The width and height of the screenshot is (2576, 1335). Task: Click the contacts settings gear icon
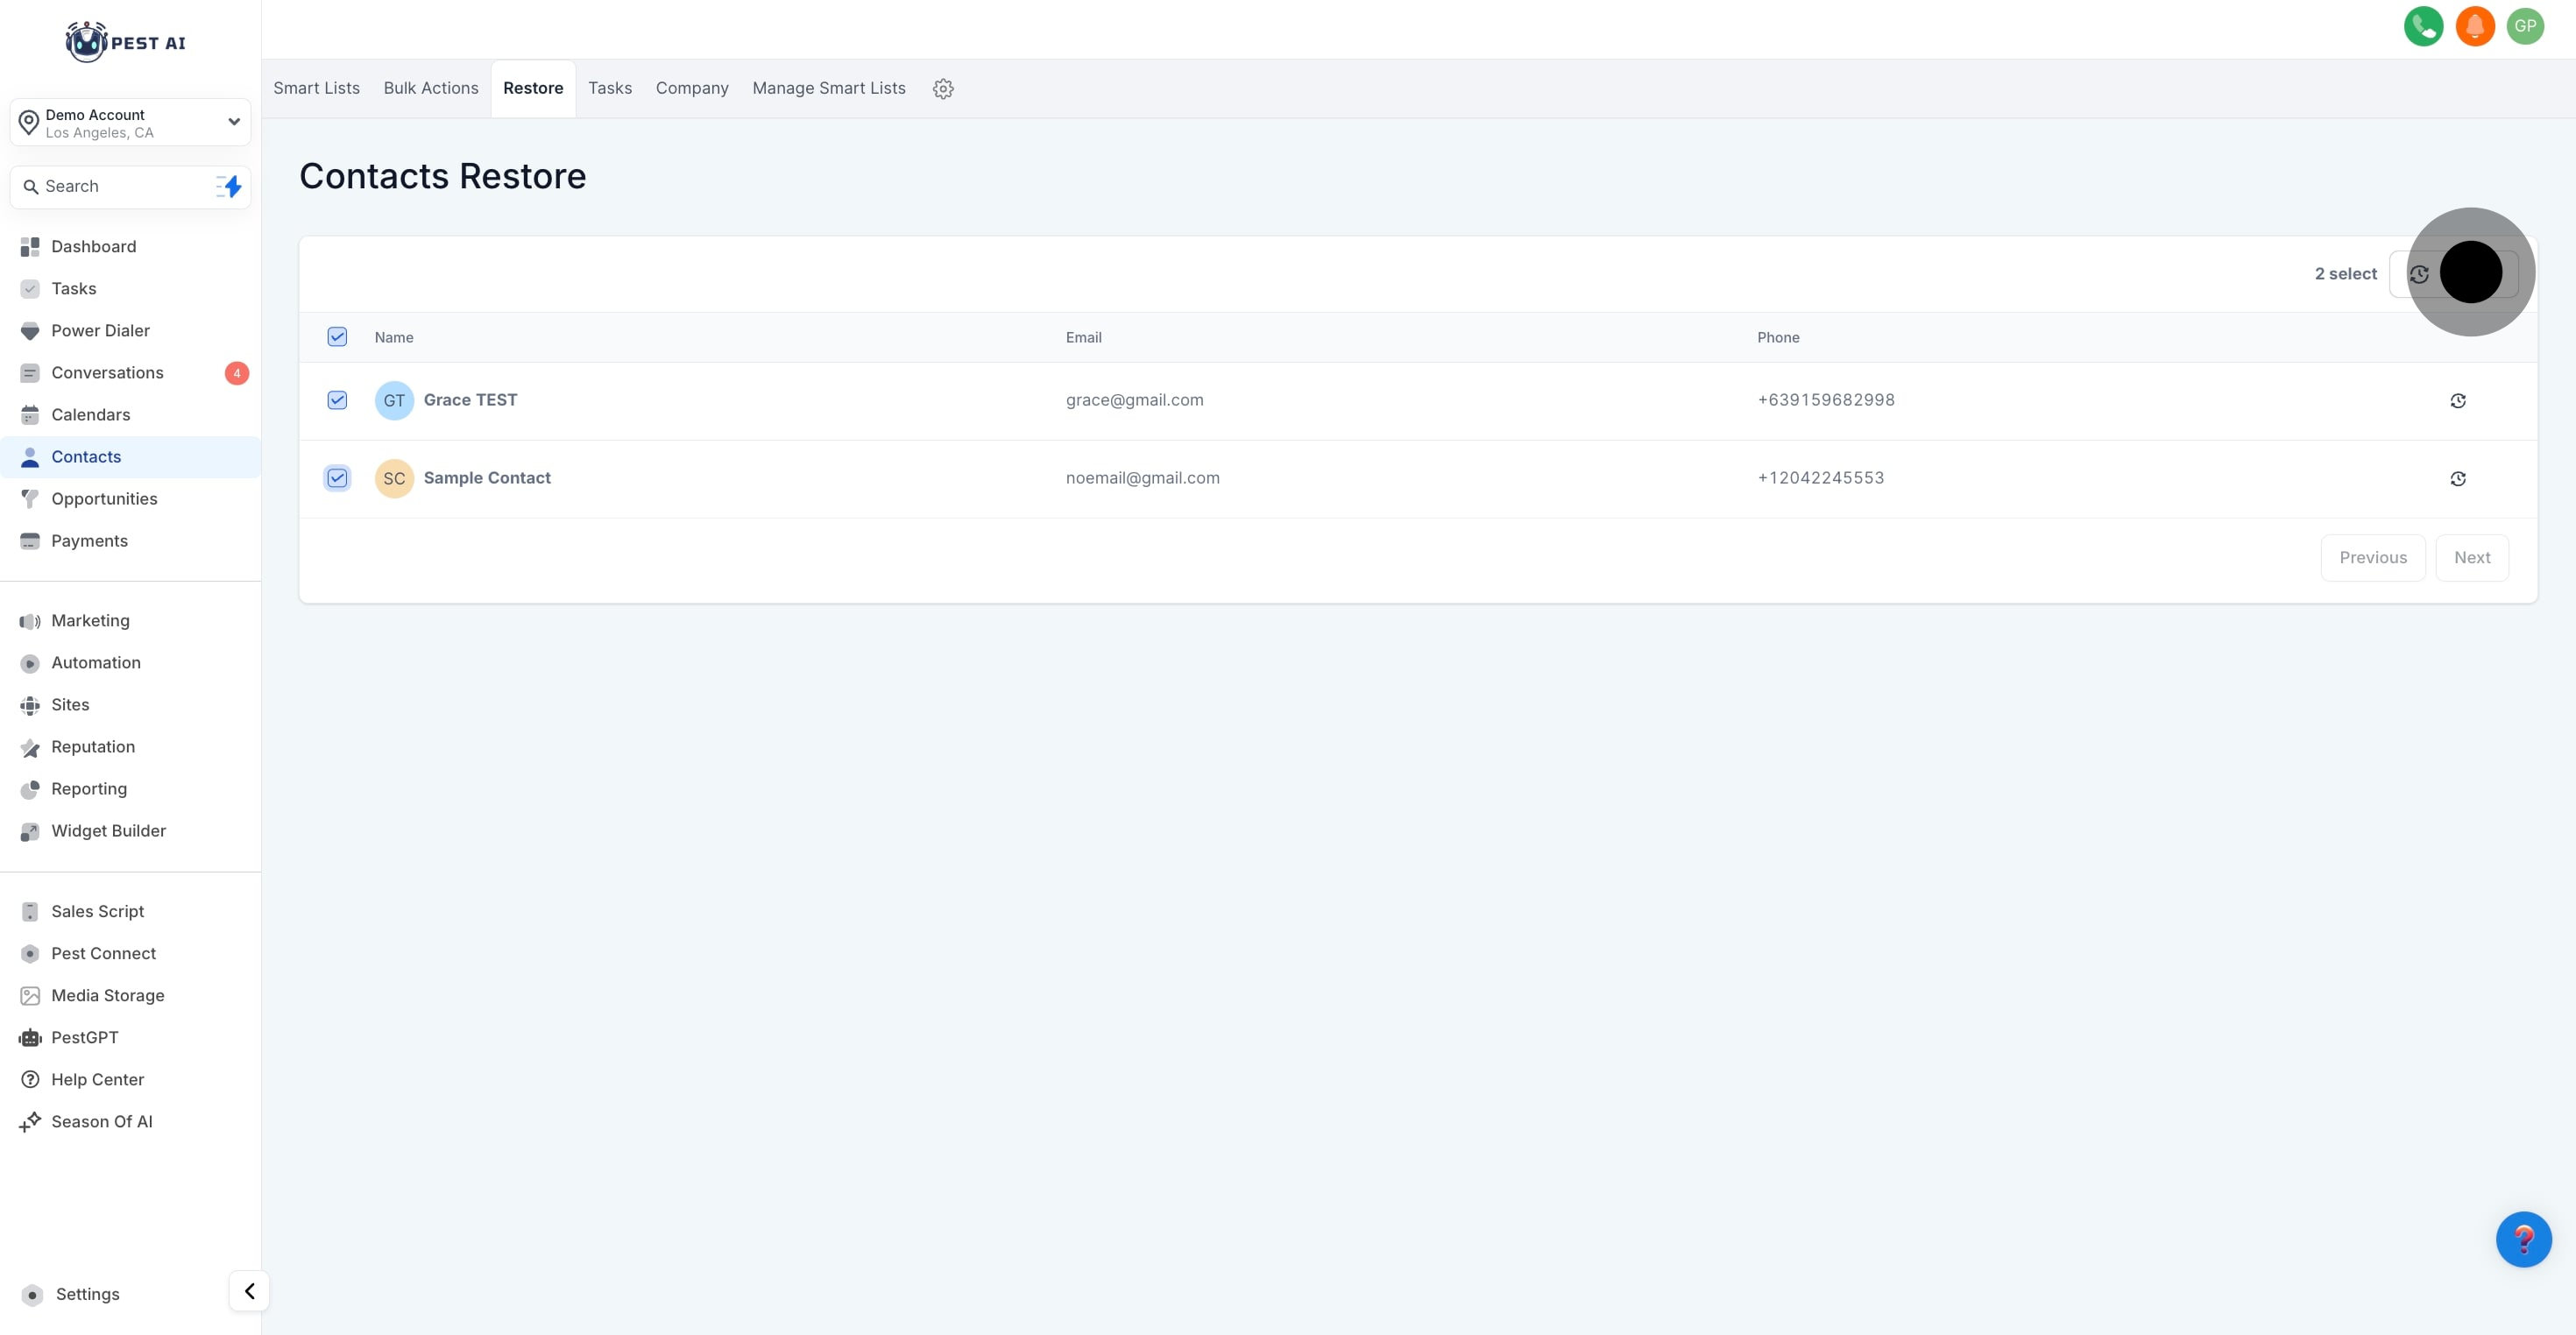click(x=943, y=89)
